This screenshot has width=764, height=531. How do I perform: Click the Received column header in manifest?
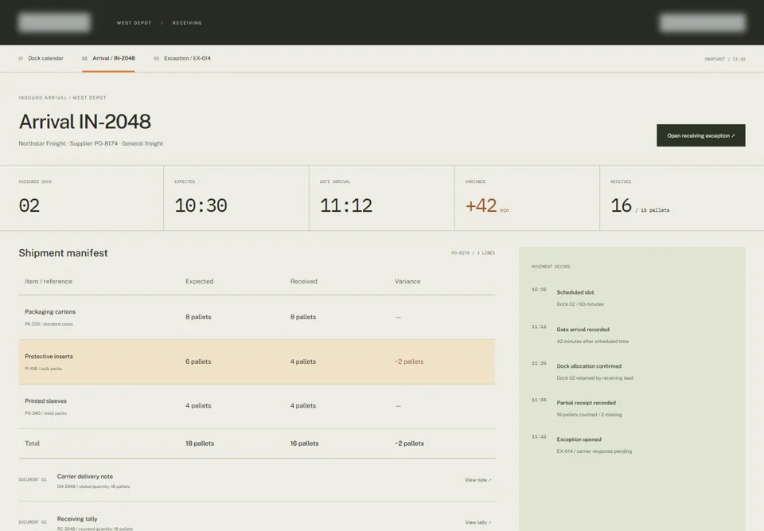click(303, 281)
